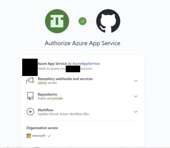The width and height of the screenshot is (170, 148).
Task: Click 'Public and private' text
Action: pos(50,98)
